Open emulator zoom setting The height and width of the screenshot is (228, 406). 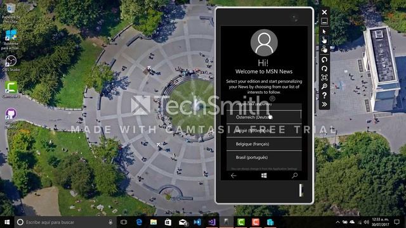[324, 86]
